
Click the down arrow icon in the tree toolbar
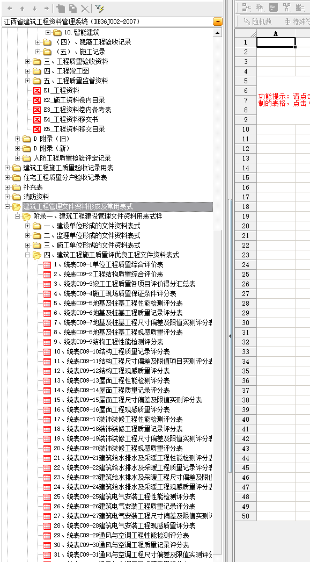[x=34, y=8]
